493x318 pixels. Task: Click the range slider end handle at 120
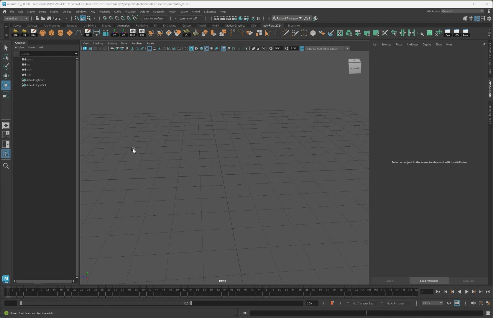pos(191,303)
